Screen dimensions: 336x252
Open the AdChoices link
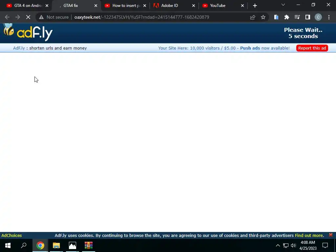coord(11,235)
